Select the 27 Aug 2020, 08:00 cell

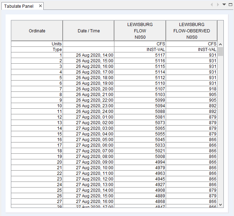(x=89, y=157)
